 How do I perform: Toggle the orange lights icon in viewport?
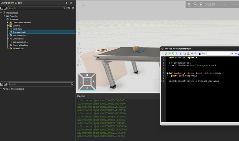tap(79, 39)
